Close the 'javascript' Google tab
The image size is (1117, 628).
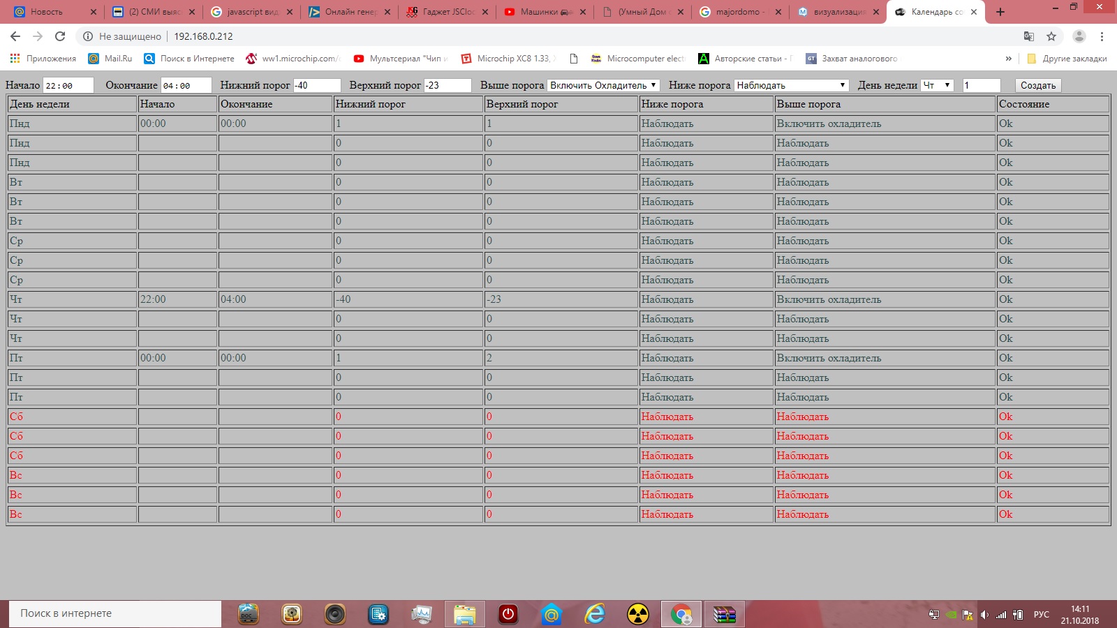click(x=290, y=12)
